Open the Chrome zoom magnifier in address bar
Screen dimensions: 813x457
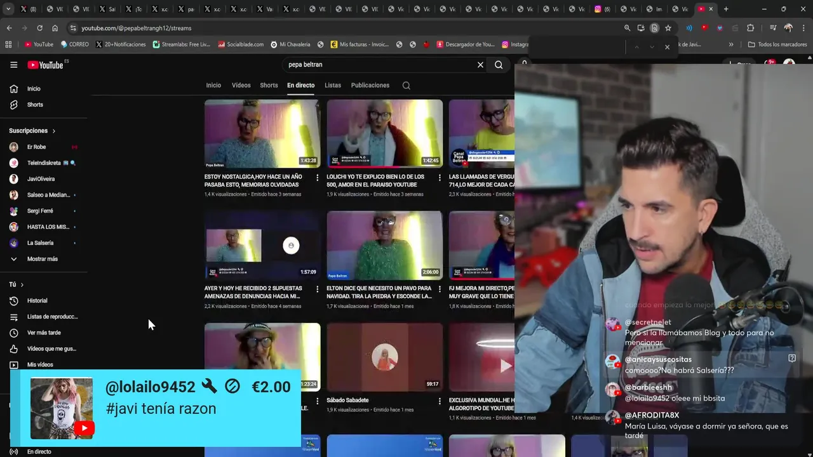pyautogui.click(x=627, y=28)
